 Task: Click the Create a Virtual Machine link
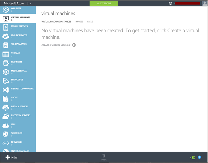(x=56, y=45)
